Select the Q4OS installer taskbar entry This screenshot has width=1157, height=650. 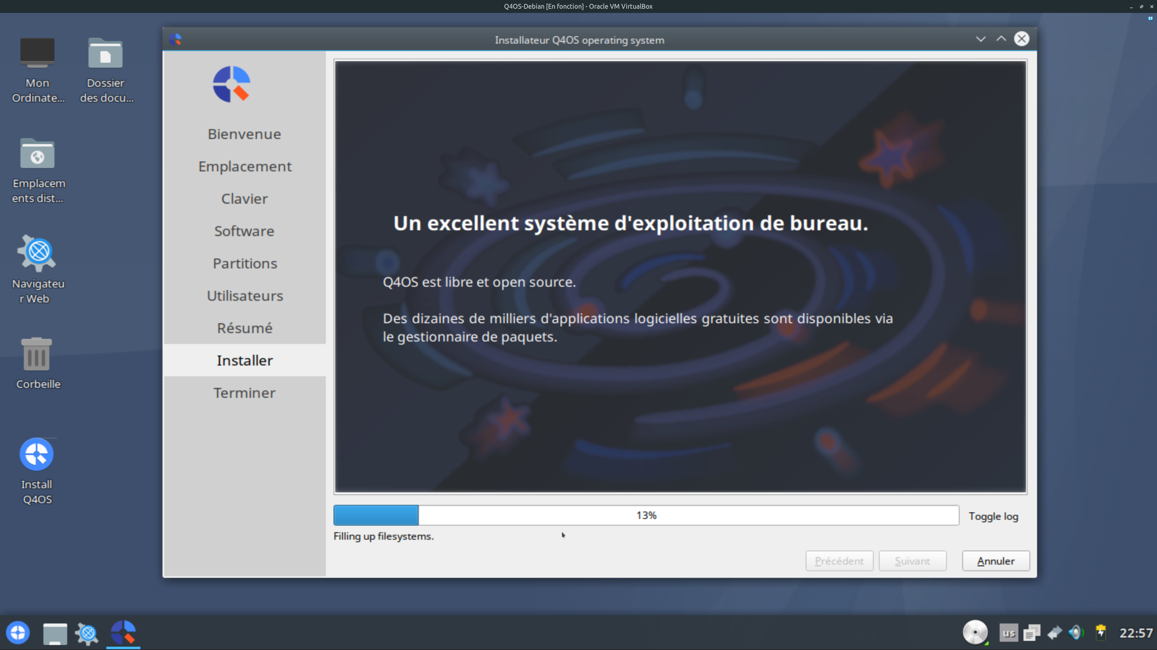[x=123, y=633]
